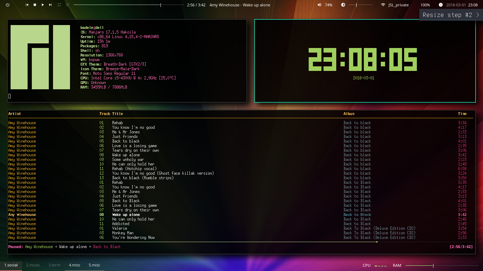Click the 2:56 / 3:42 elapsed time

click(x=196, y=5)
